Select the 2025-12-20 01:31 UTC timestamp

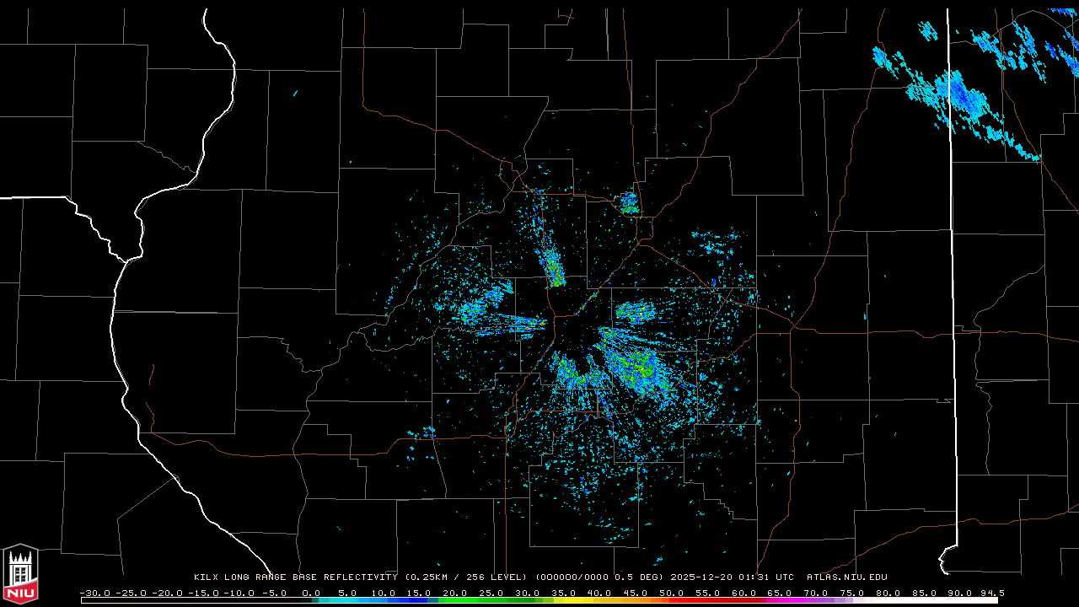pos(733,577)
